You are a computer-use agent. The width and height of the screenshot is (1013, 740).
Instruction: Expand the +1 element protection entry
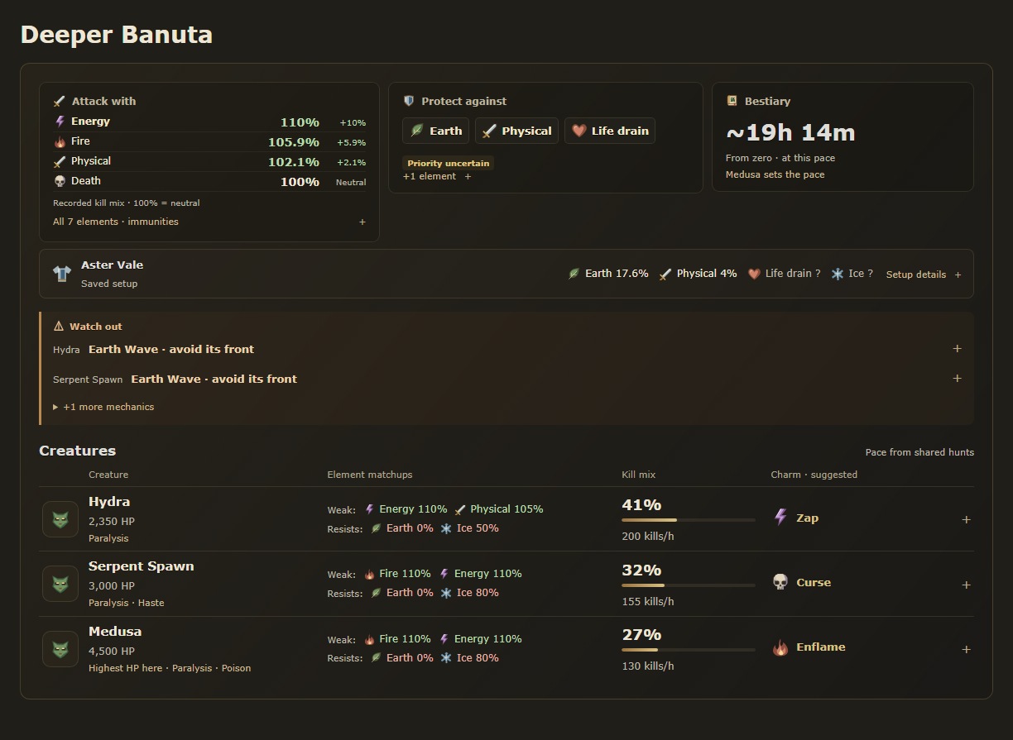[437, 176]
